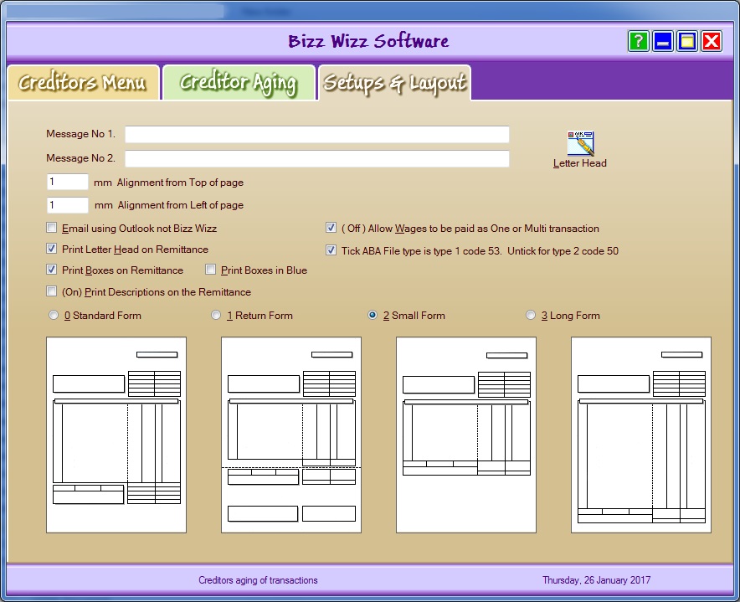Focus the Alignment from Top of page field
740x602 pixels.
pyautogui.click(x=67, y=182)
